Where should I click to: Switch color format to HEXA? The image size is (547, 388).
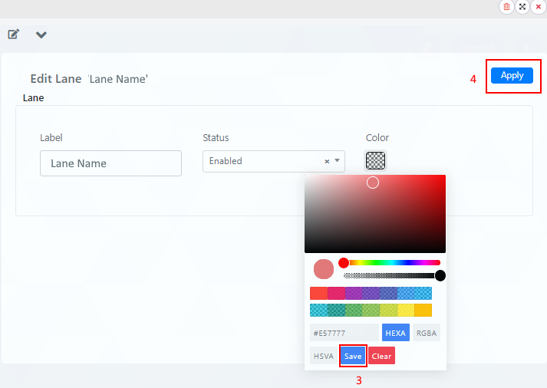tap(396, 333)
